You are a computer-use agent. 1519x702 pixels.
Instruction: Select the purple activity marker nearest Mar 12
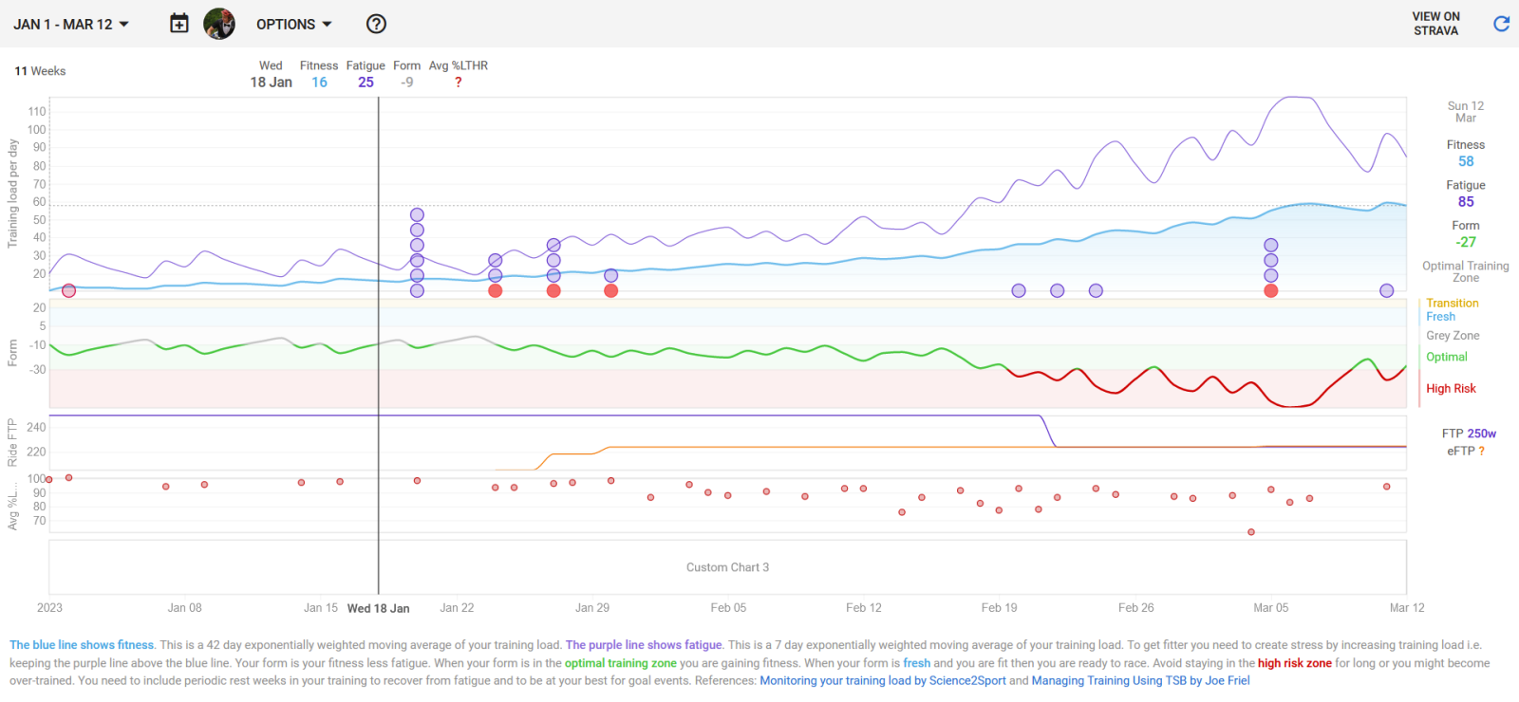tap(1387, 290)
